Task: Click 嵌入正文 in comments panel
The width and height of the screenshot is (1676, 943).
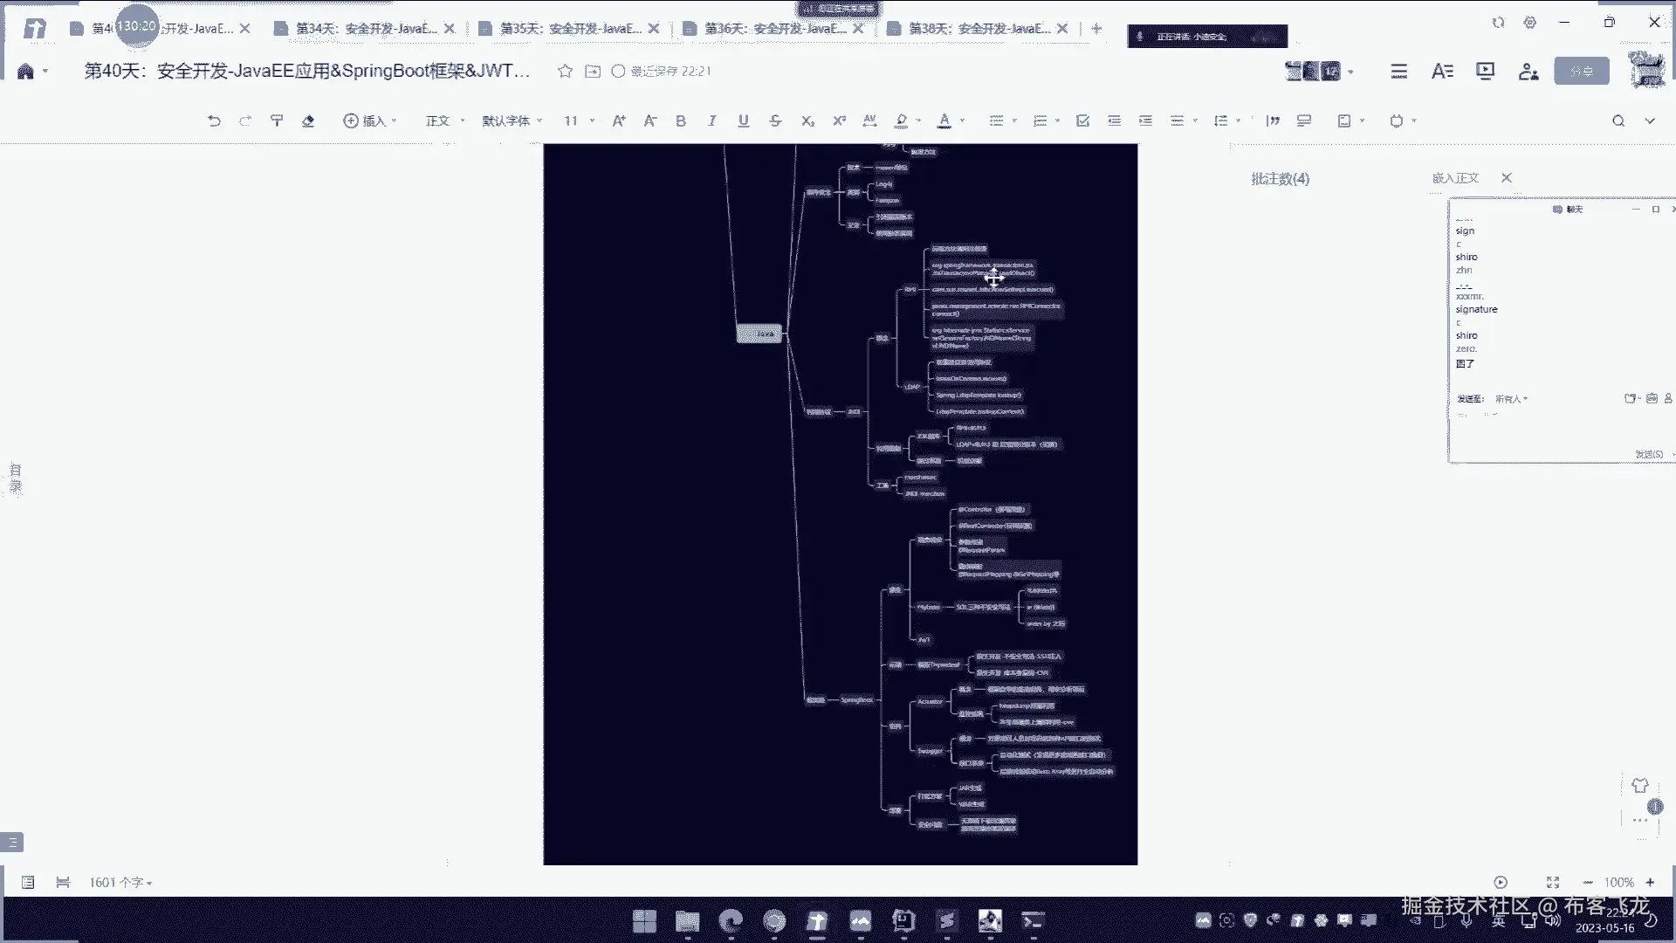Action: [x=1455, y=178]
